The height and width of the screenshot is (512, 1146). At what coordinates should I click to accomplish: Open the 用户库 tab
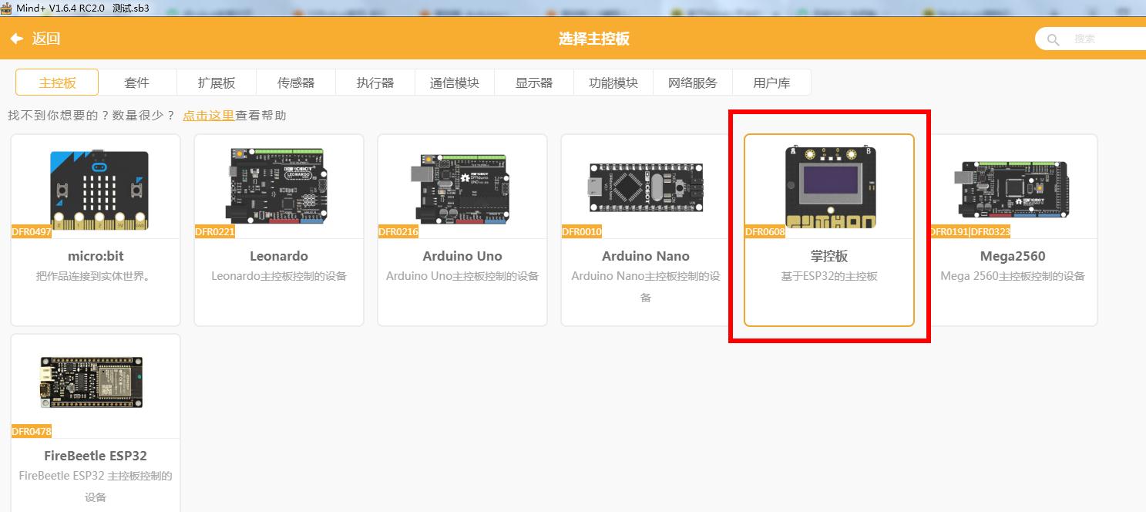[771, 83]
